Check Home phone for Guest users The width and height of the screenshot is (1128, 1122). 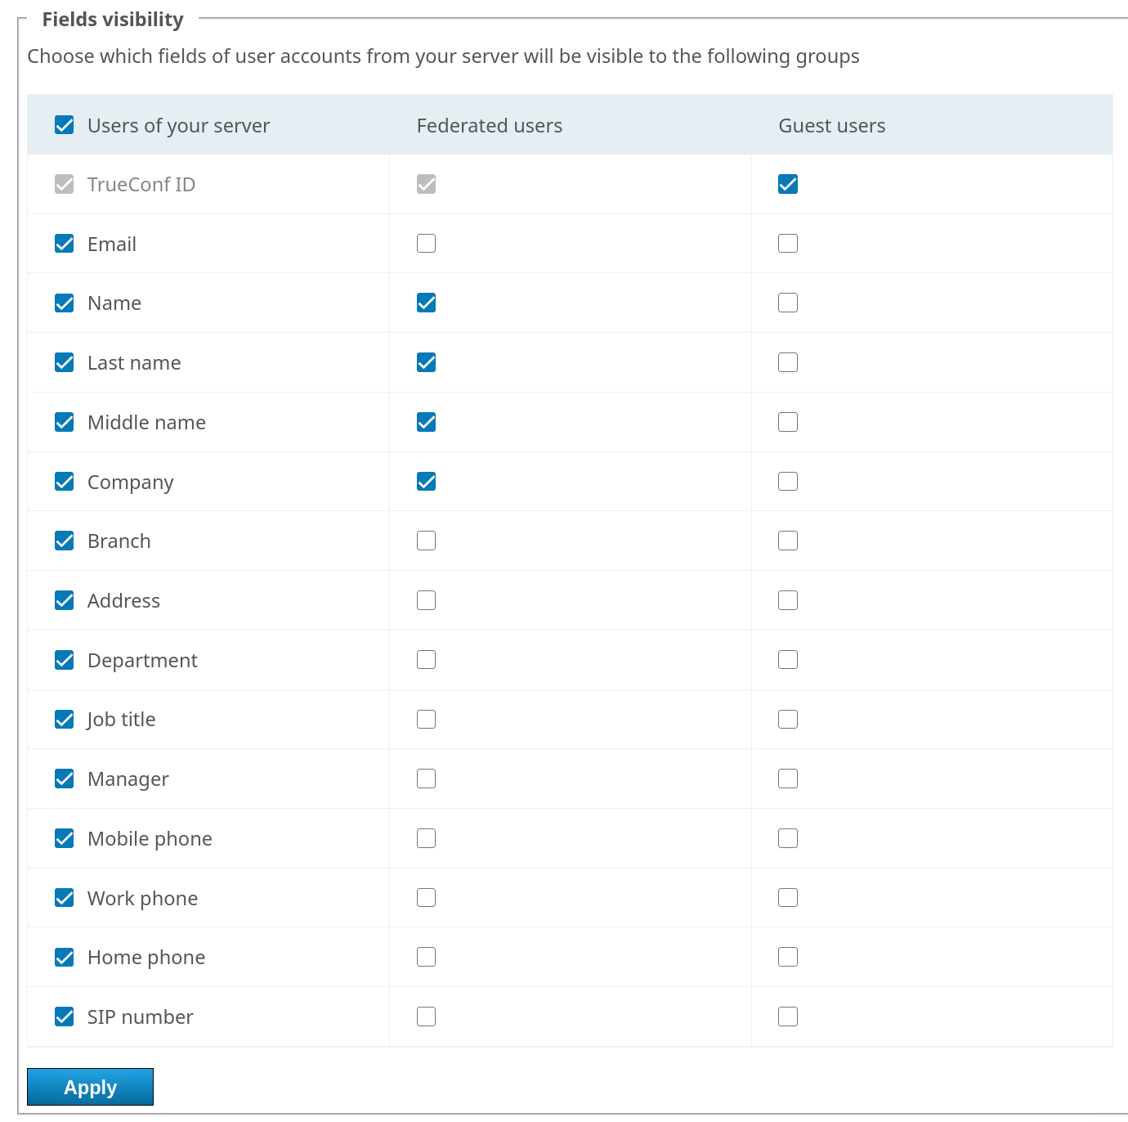coord(788,957)
